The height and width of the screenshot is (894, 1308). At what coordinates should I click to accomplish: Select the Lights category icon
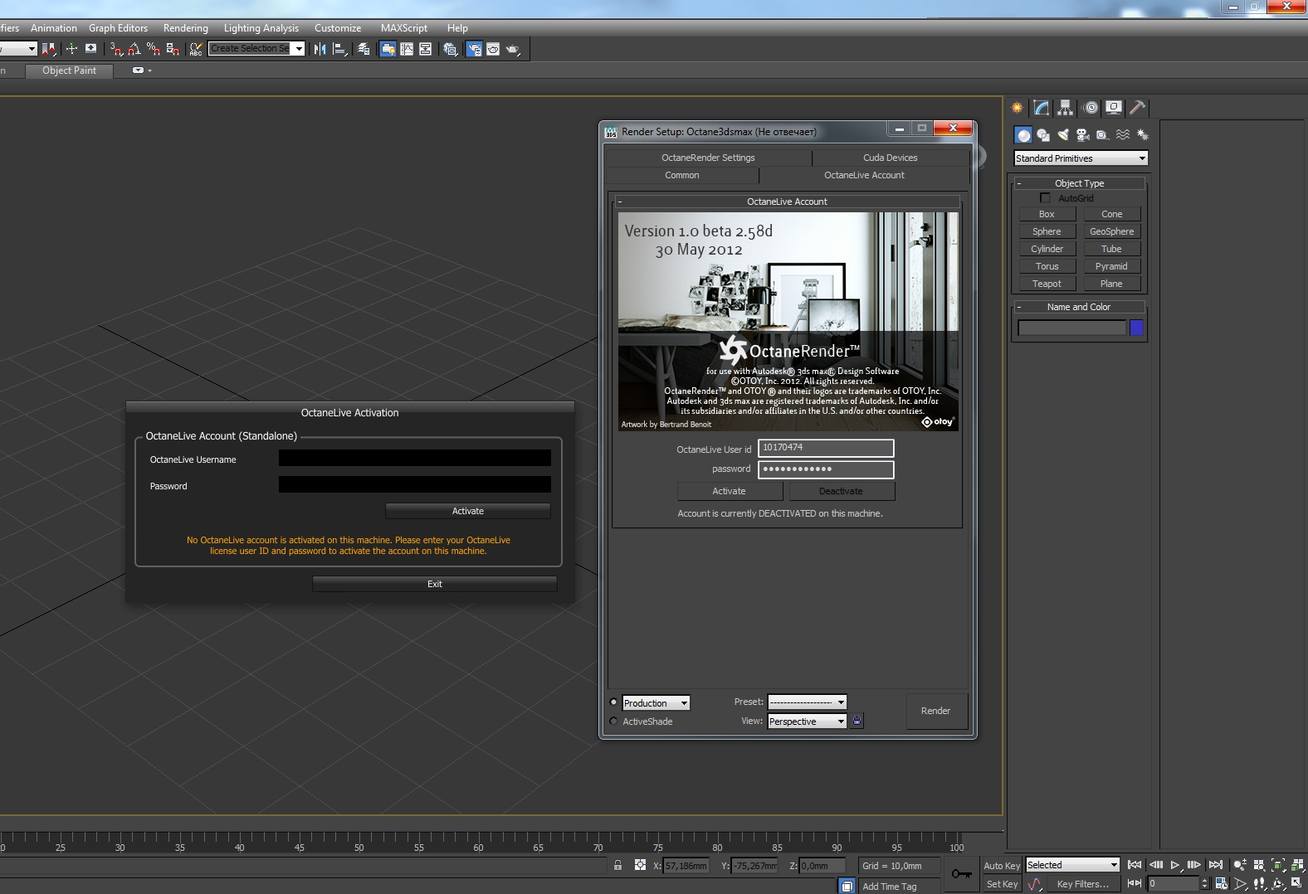tap(1063, 135)
